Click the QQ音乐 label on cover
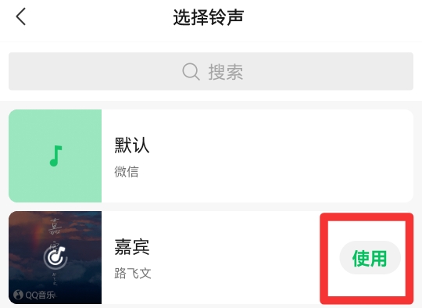422x308 pixels. 40,295
